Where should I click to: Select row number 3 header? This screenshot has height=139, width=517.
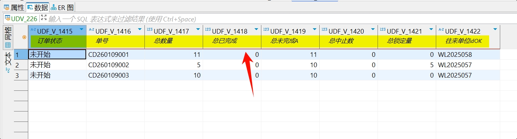pyautogui.click(x=21, y=75)
